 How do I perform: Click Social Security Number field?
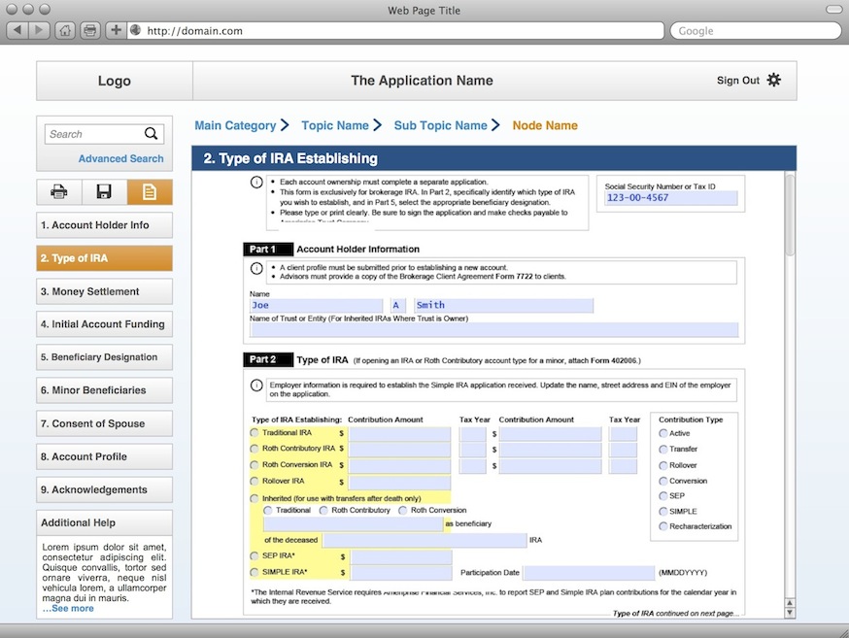(671, 197)
